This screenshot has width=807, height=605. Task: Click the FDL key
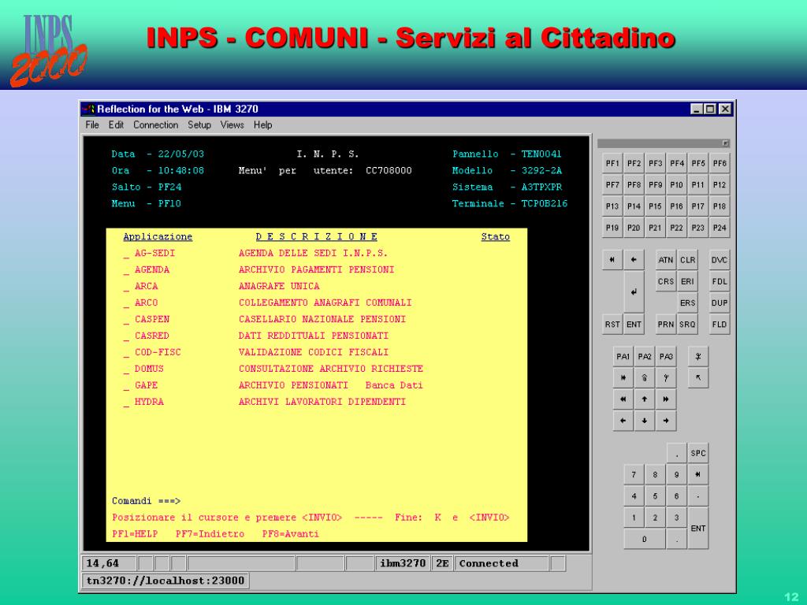click(720, 281)
